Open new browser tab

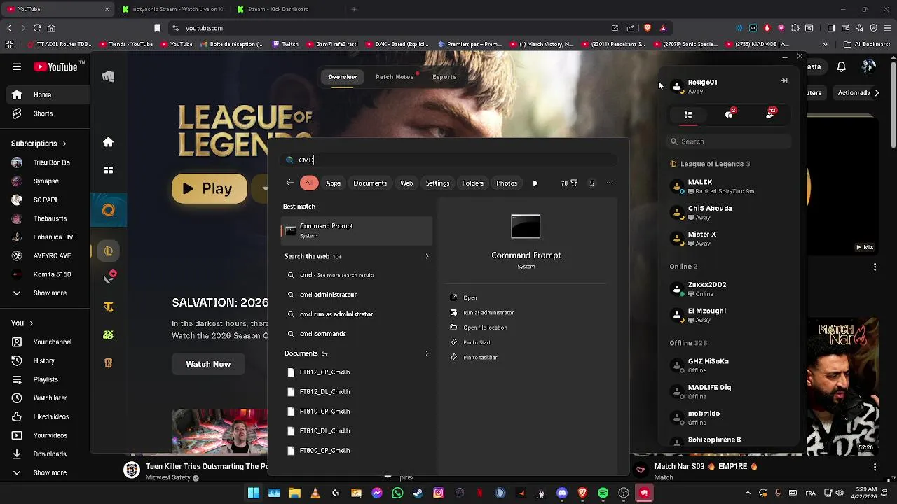click(354, 9)
